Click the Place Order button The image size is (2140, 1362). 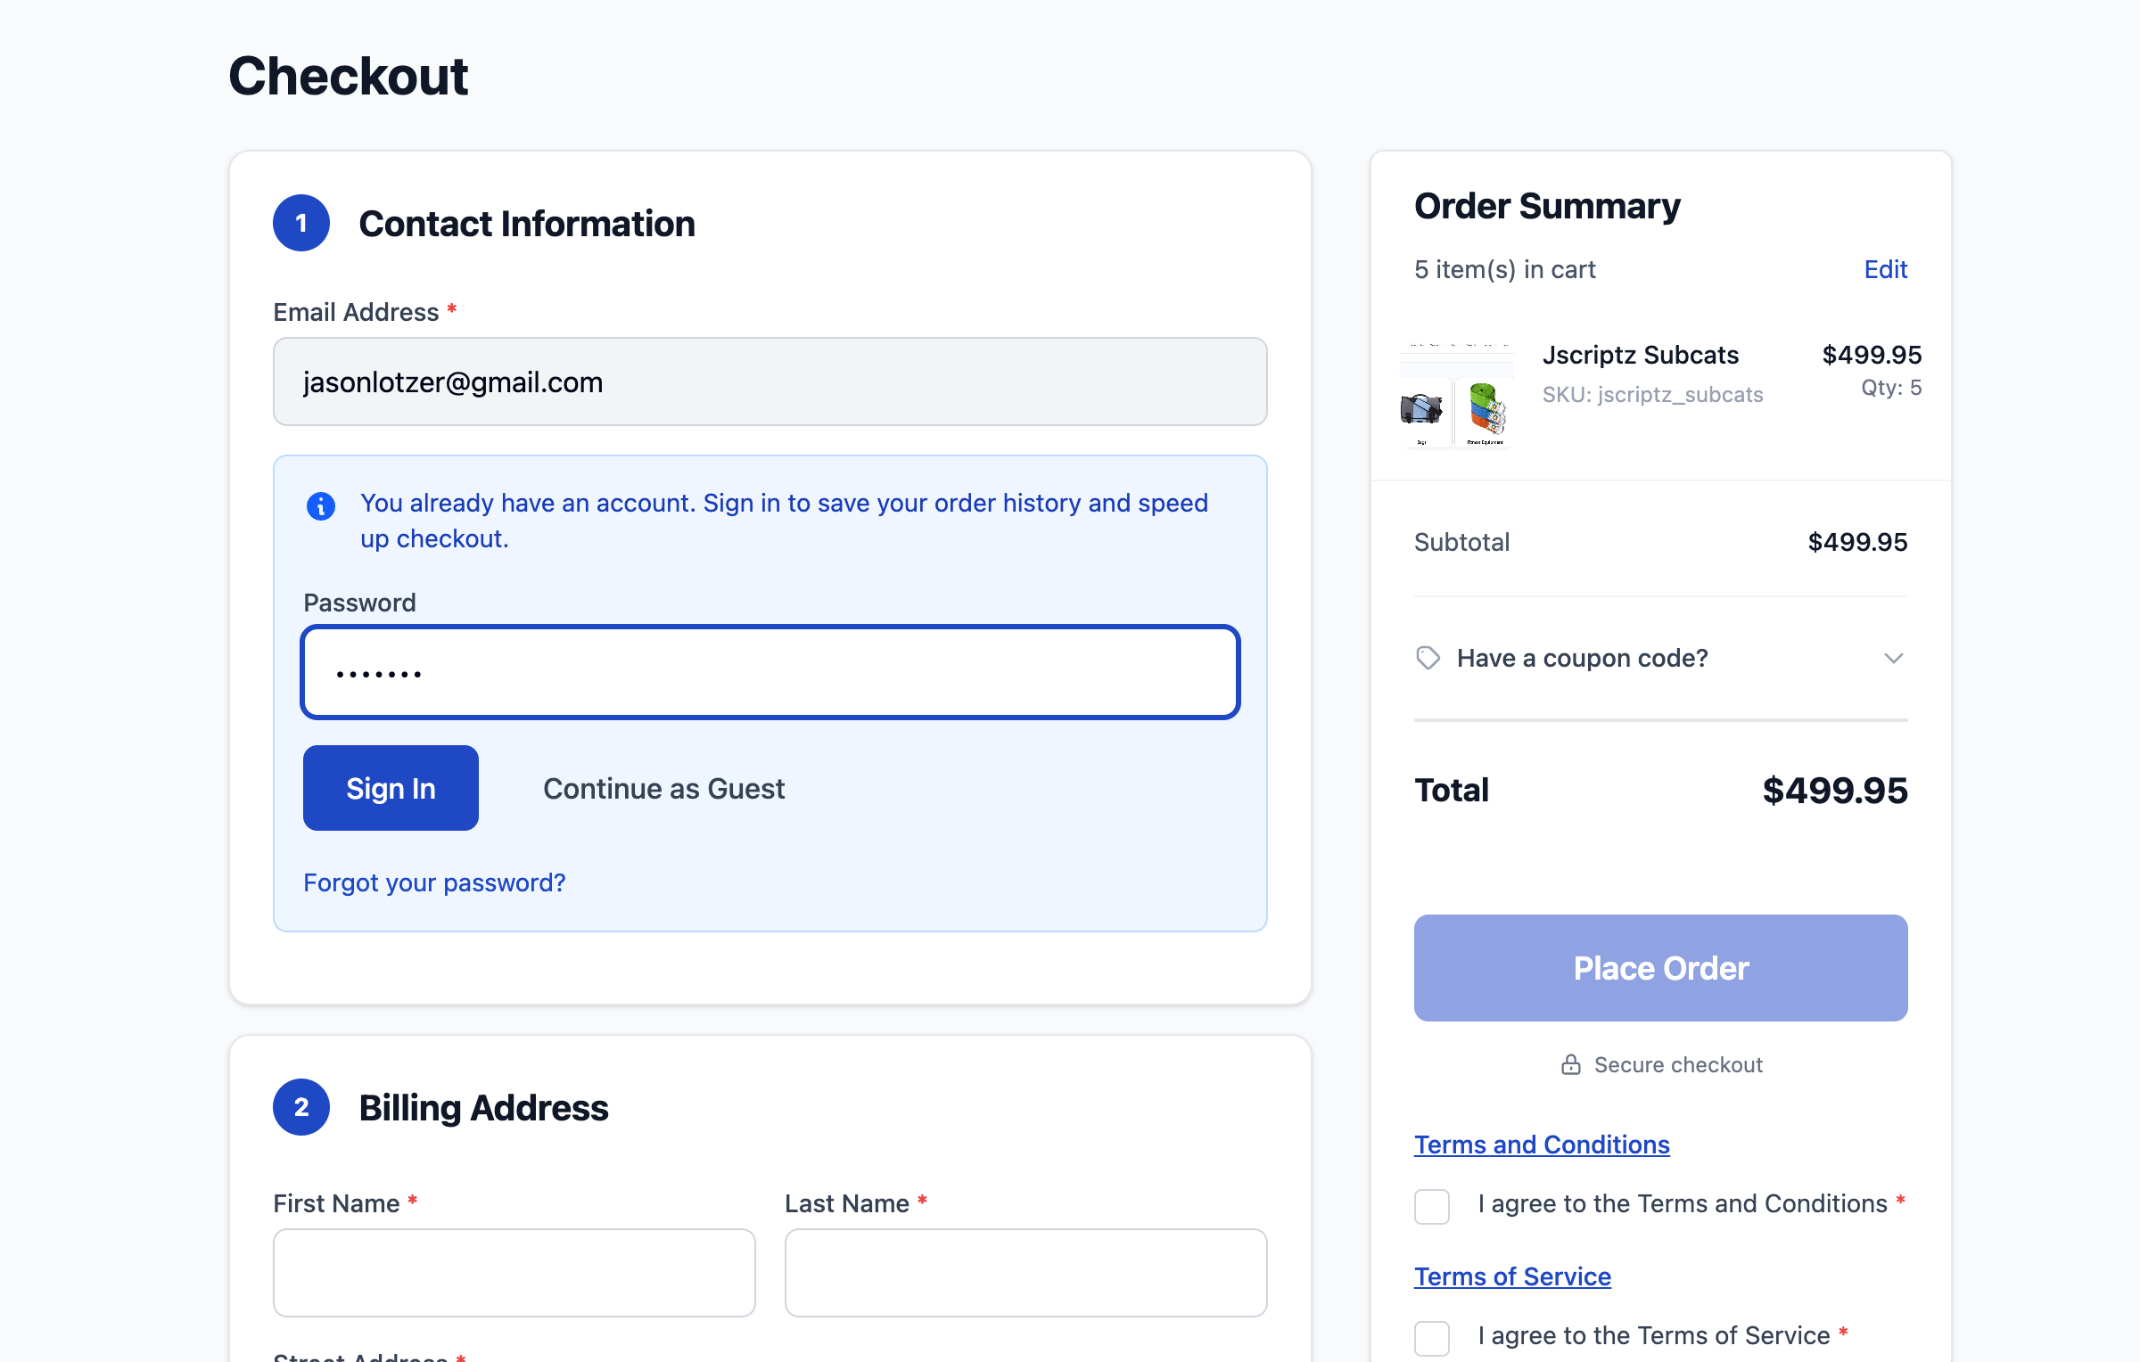[x=1660, y=968]
